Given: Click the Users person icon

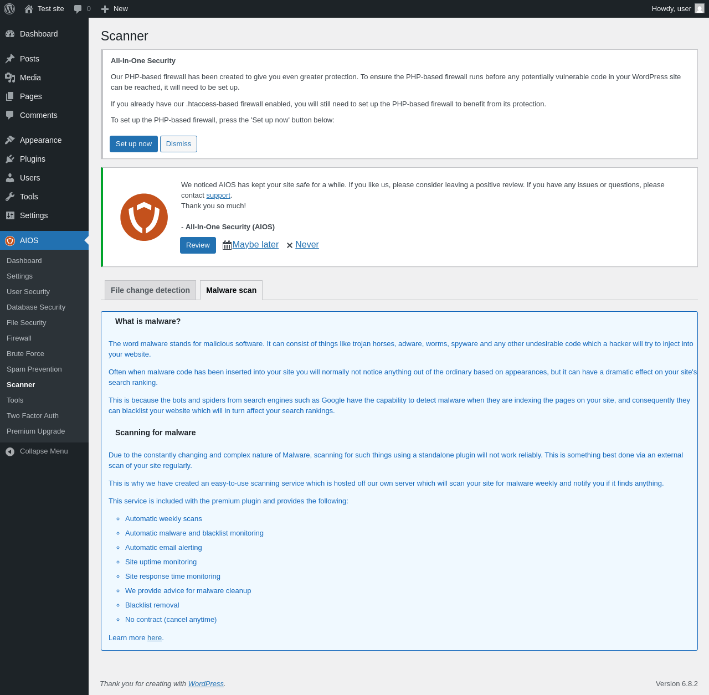Looking at the screenshot, I should [x=10, y=178].
